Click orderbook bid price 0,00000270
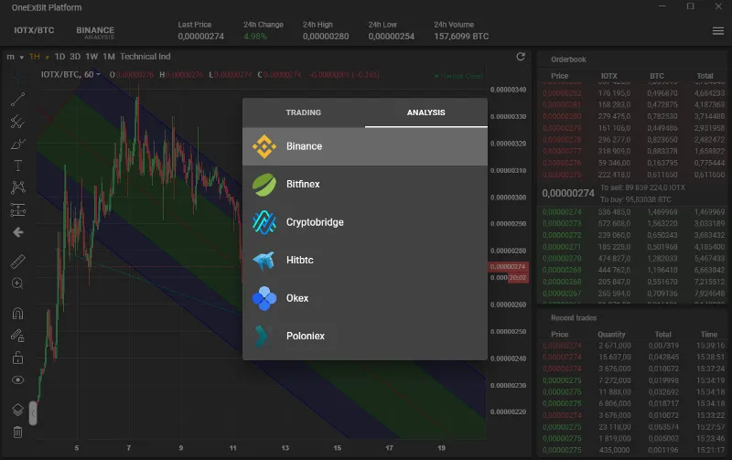The image size is (732, 460). click(562, 259)
